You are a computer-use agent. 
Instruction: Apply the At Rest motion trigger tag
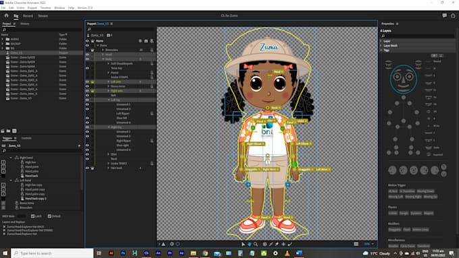[393, 191]
